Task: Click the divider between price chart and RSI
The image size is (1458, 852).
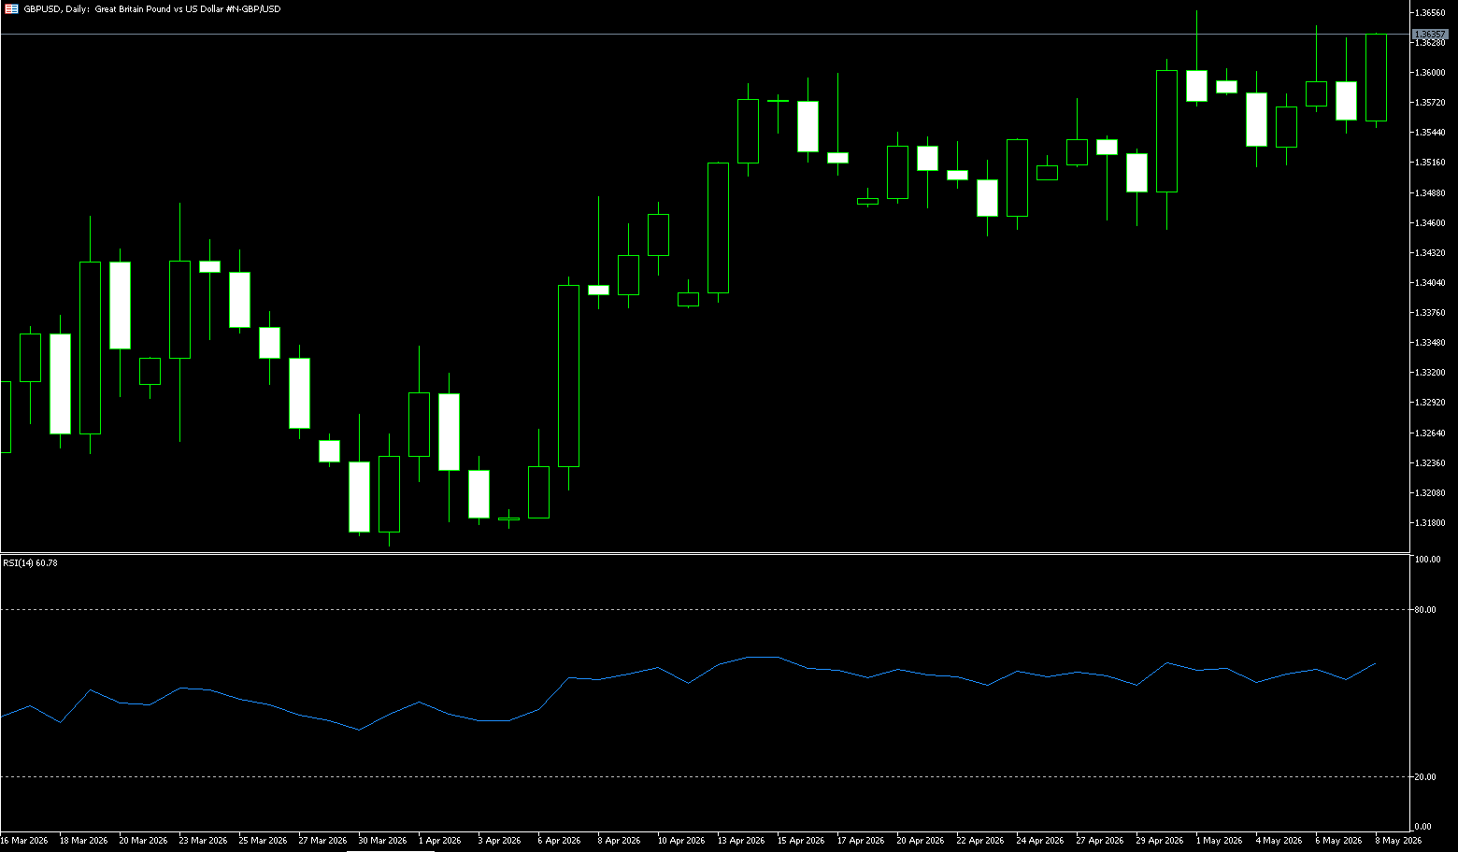Action: pyautogui.click(x=705, y=553)
